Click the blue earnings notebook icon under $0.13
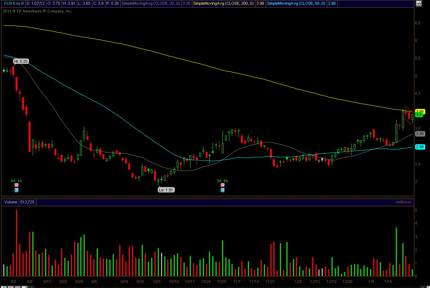The image size is (430, 288). [16, 190]
